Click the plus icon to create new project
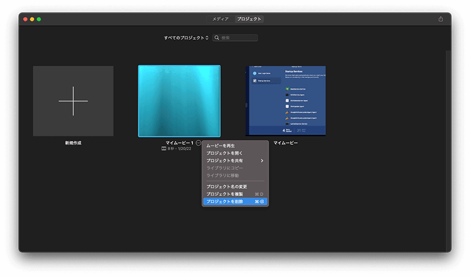 point(73,101)
